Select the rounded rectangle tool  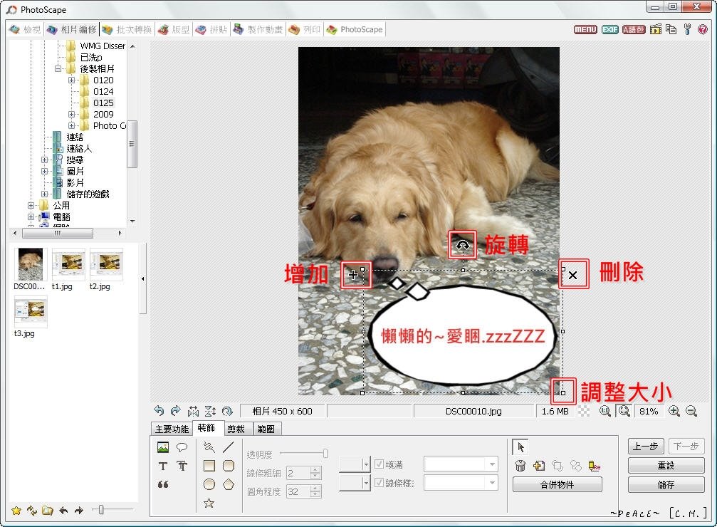[x=228, y=466]
